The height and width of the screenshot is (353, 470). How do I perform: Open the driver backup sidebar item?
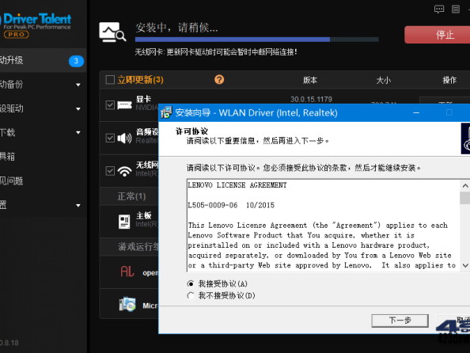click(43, 84)
